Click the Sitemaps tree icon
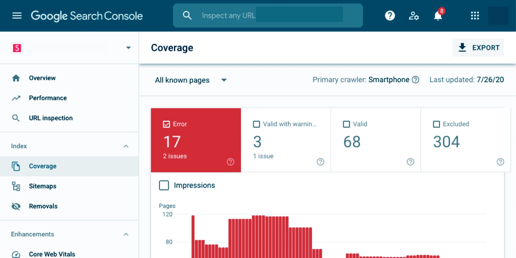The height and width of the screenshot is (258, 516). (16, 186)
